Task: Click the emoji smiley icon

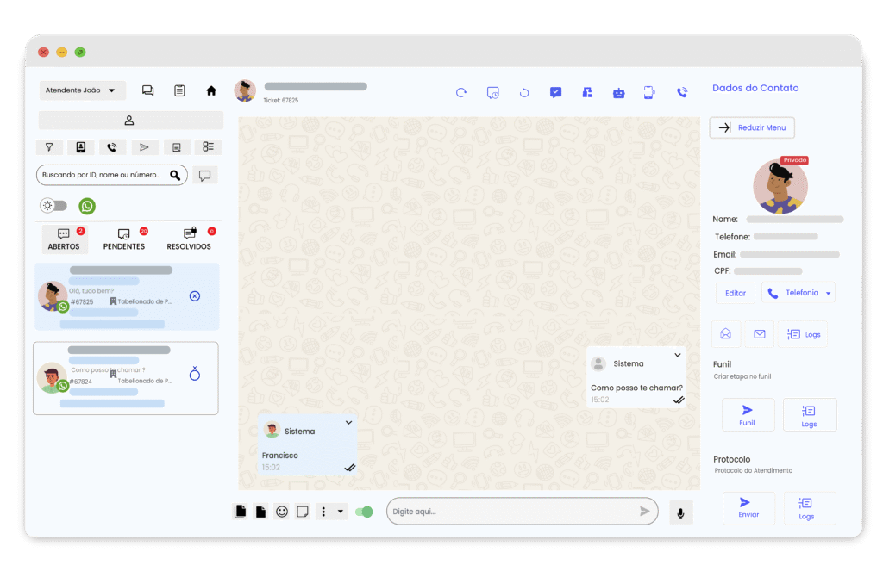Action: (x=282, y=512)
